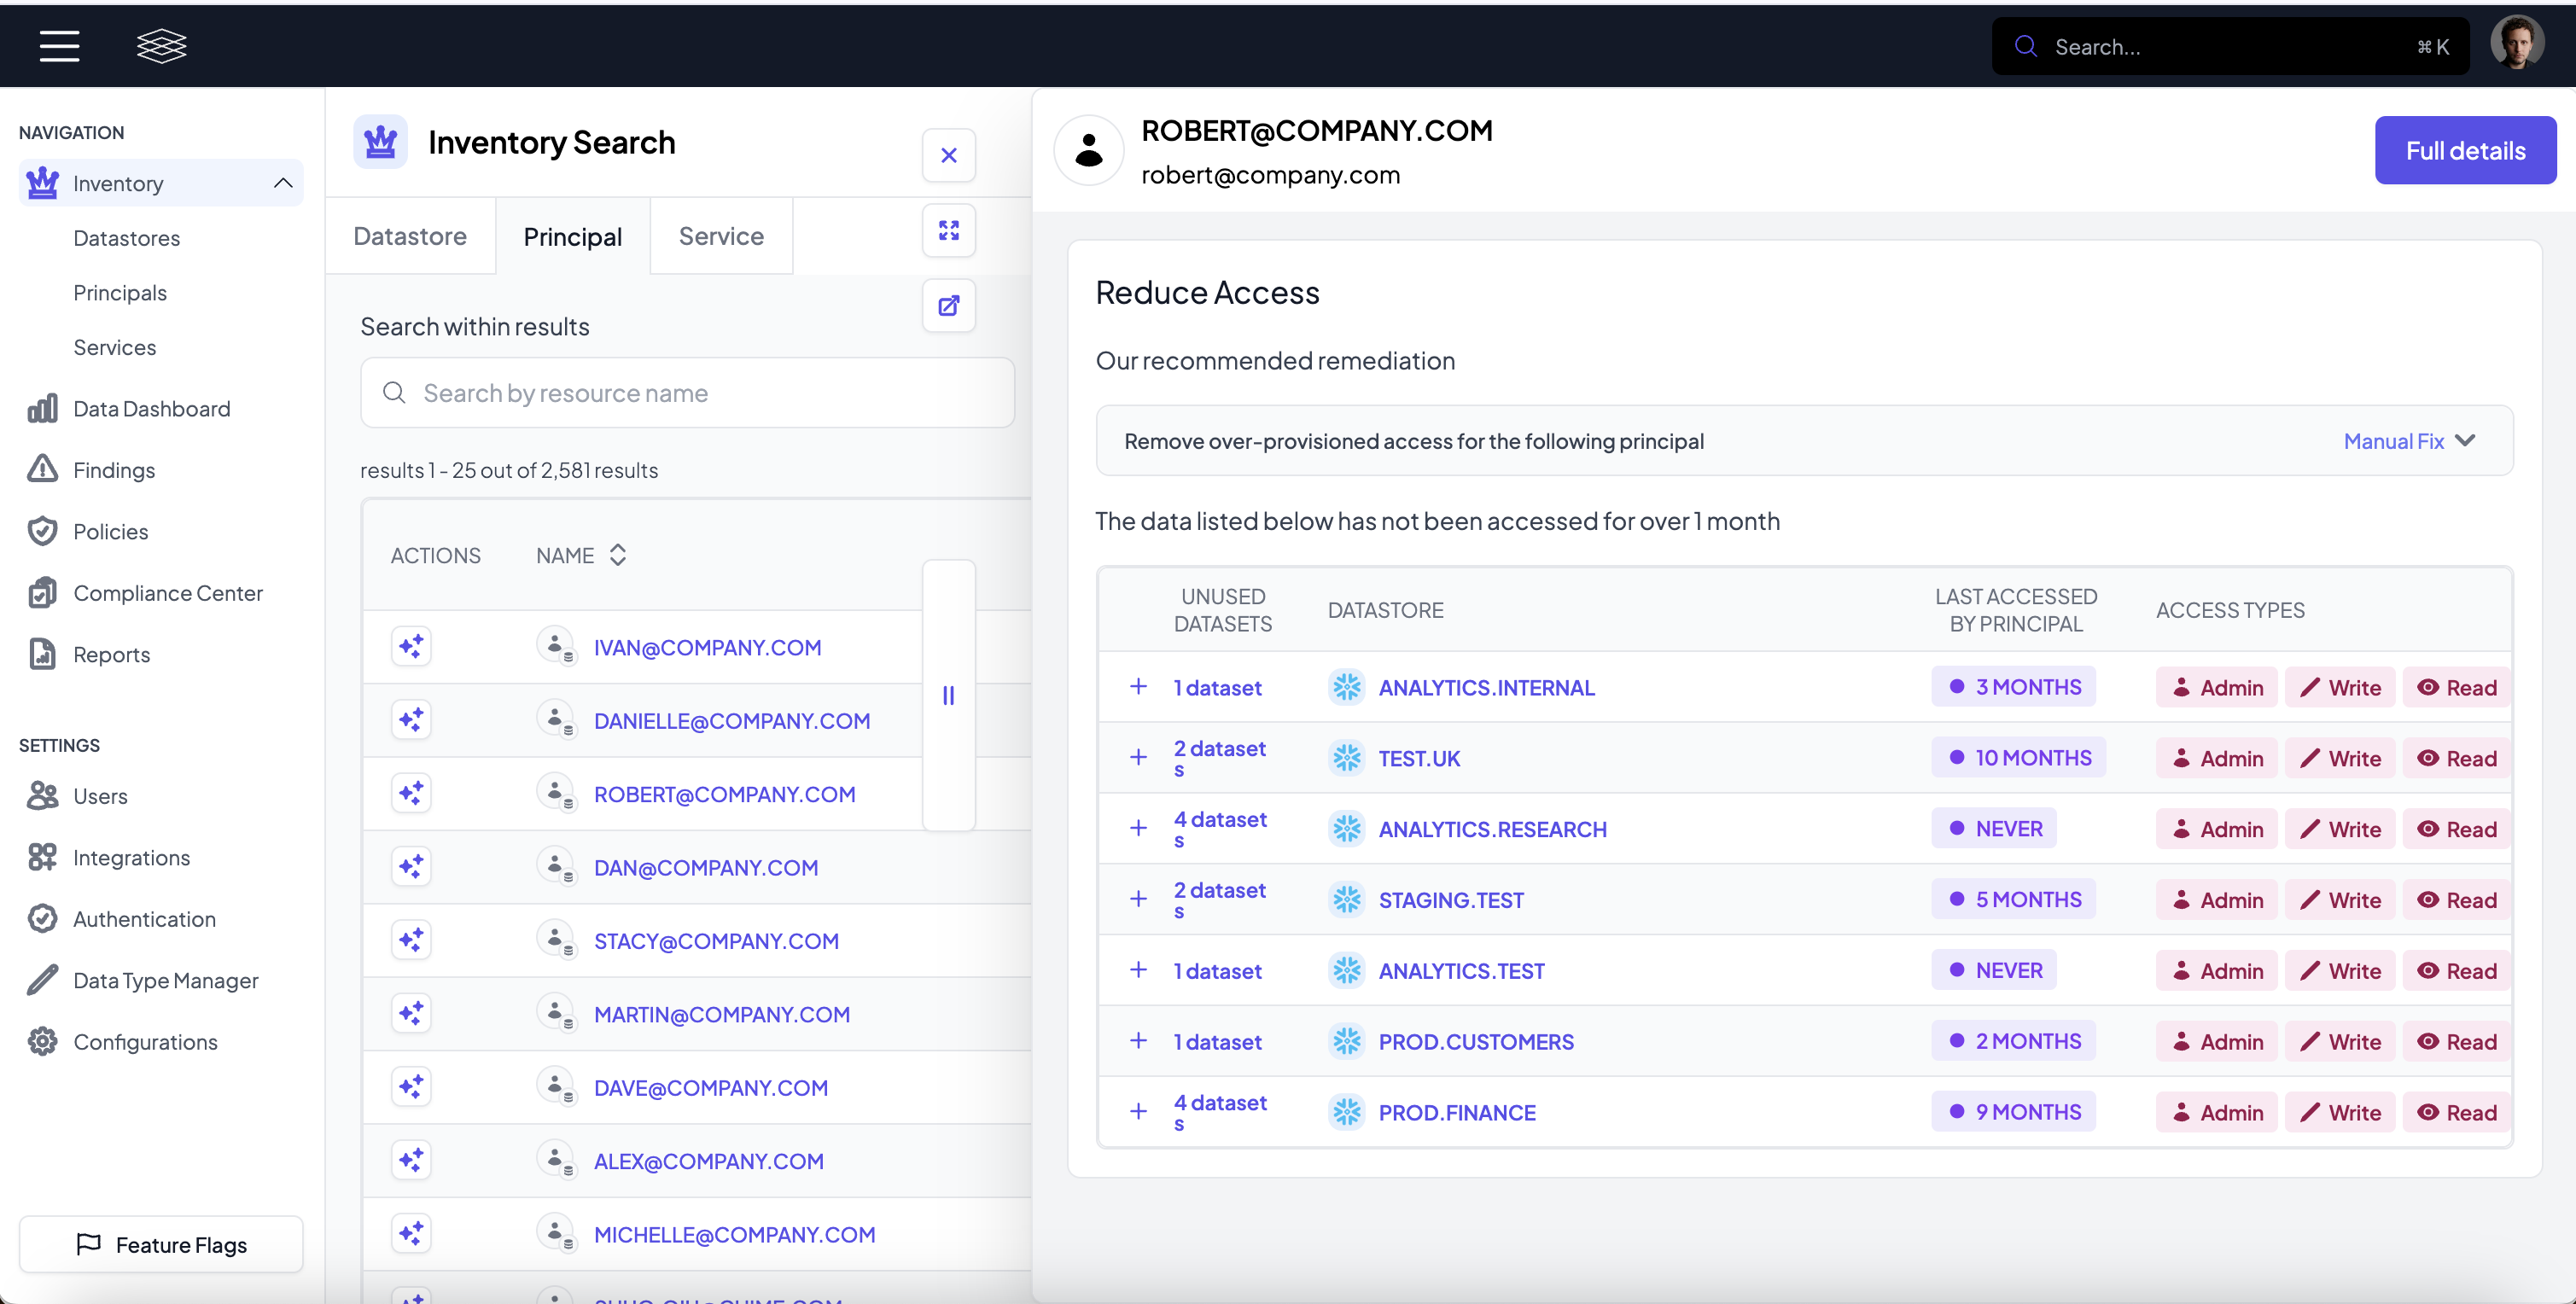Open the MICHELLE@COMPANY.COM principal link
Screen dimensions: 2576x1304
[734, 1234]
